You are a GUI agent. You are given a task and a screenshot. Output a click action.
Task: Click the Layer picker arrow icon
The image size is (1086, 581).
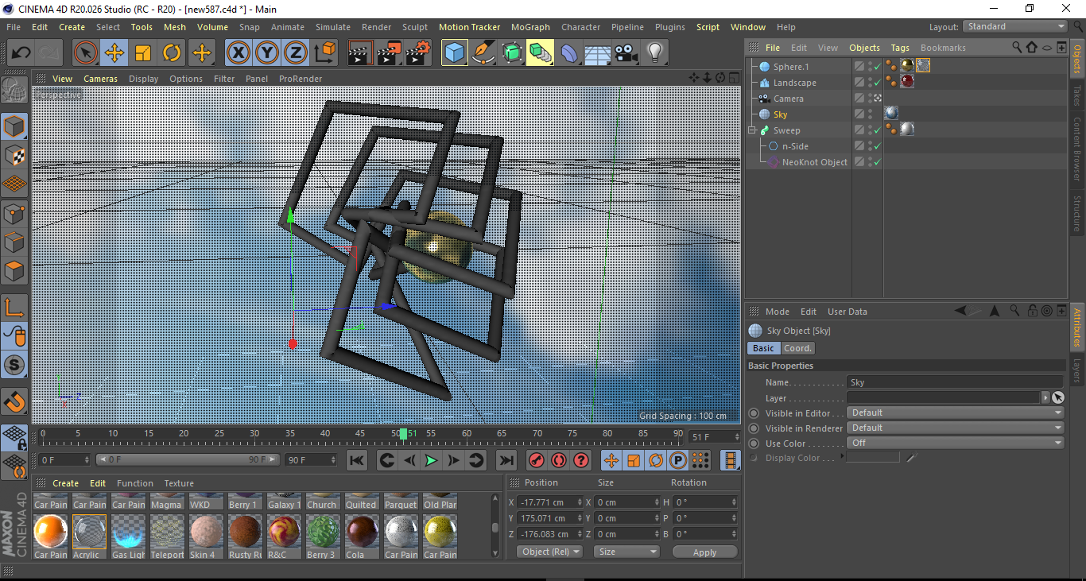[x=1057, y=397]
